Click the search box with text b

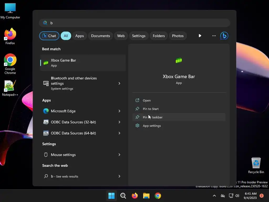(134, 23)
